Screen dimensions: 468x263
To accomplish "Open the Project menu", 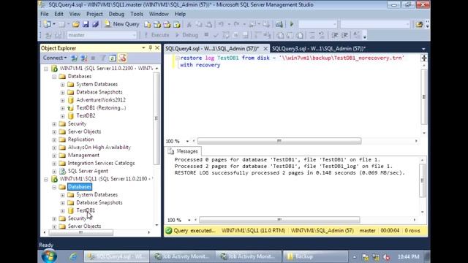I will coord(94,14).
